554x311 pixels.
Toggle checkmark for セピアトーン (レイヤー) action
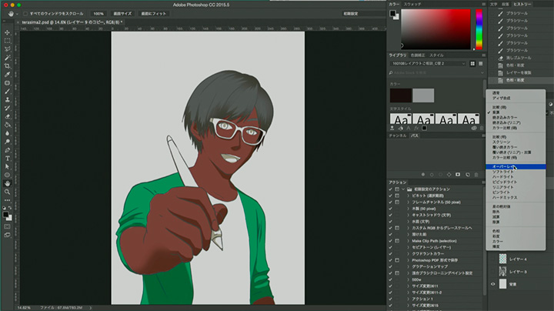tap(390, 247)
